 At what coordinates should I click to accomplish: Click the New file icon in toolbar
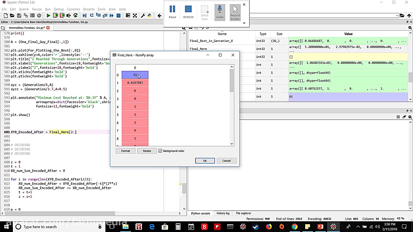coord(5,15)
